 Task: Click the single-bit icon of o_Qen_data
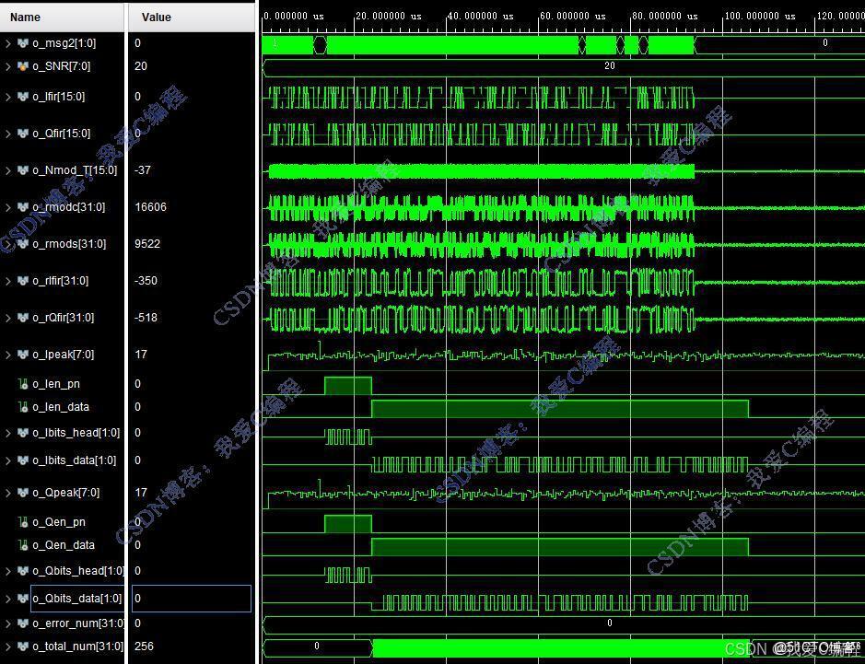click(x=23, y=545)
